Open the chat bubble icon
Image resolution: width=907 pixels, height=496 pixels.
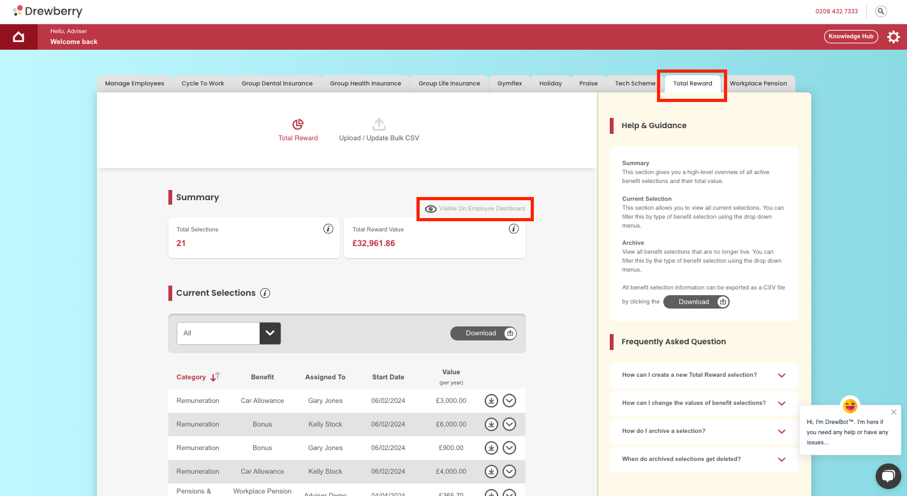(x=888, y=476)
